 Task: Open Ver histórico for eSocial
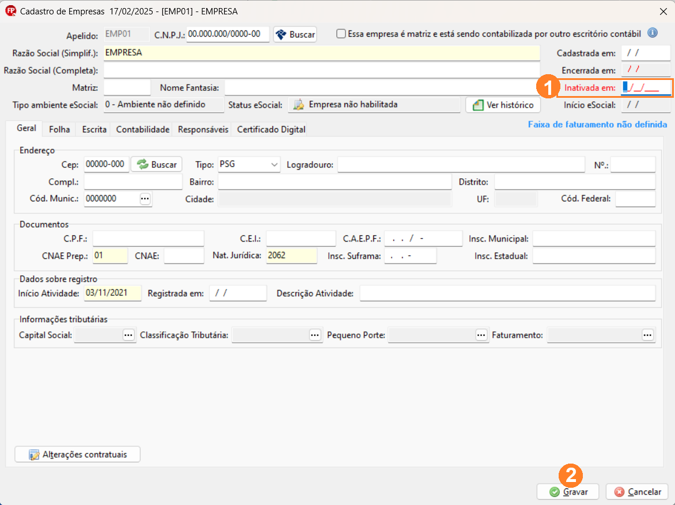pos(503,105)
